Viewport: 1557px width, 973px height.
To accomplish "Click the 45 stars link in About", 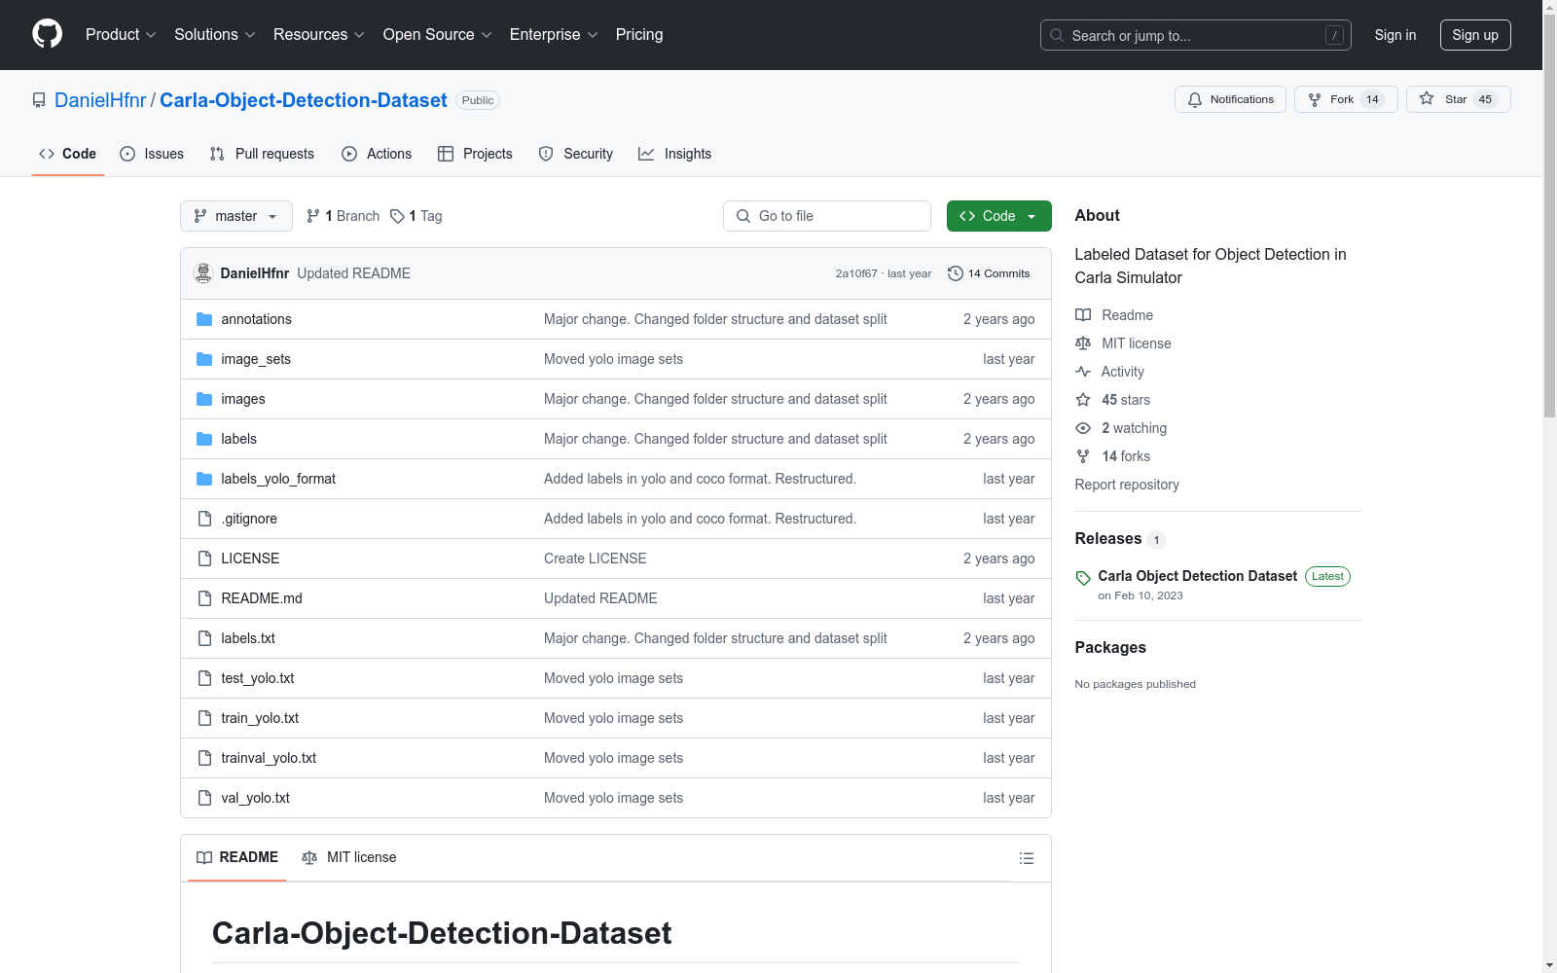I will tap(1126, 400).
